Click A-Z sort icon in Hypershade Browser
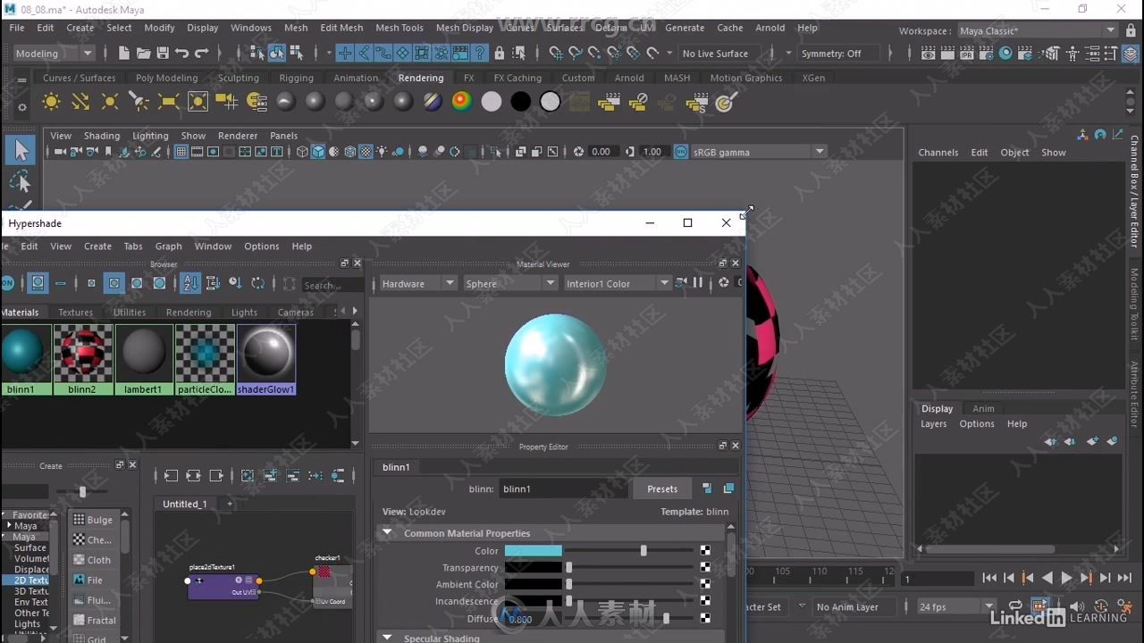Viewport: 1144px width, 643px height. [x=190, y=284]
